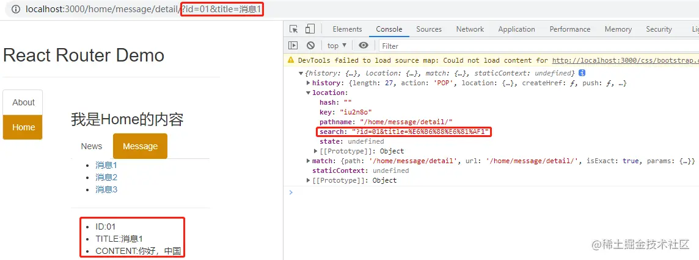Viewport: 699px width, 260px height.
Task: Expand the bottom [[Prototype]] Object row
Action: coord(308,180)
